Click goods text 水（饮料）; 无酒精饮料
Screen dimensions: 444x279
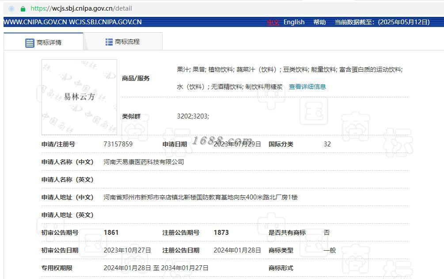click(x=210, y=87)
